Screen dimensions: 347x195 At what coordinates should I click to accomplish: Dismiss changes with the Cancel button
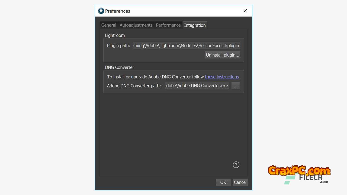coord(240,182)
